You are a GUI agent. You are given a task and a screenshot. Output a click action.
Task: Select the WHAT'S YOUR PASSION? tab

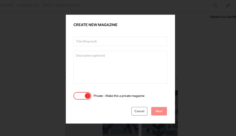61,6
